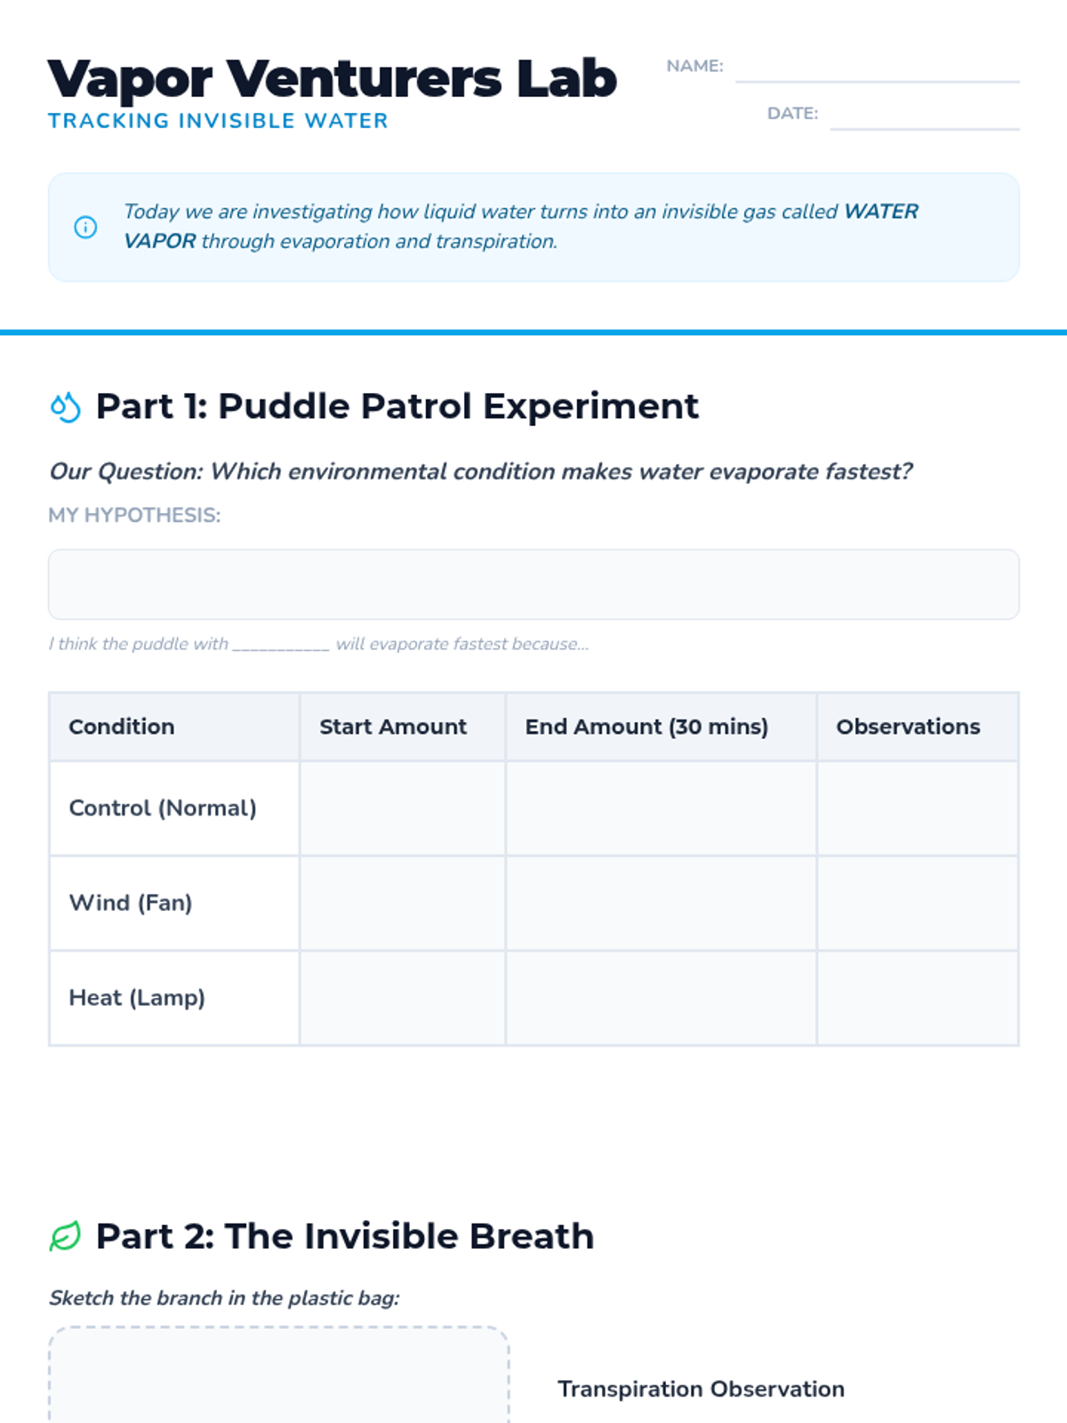
Task: Select the Heat (Lamp) End Amount cell
Action: [x=662, y=998]
